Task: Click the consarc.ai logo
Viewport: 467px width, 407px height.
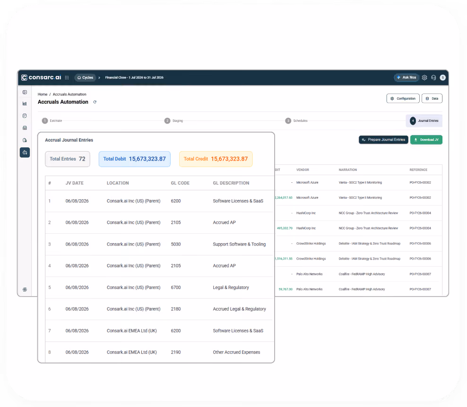Action: coord(41,77)
